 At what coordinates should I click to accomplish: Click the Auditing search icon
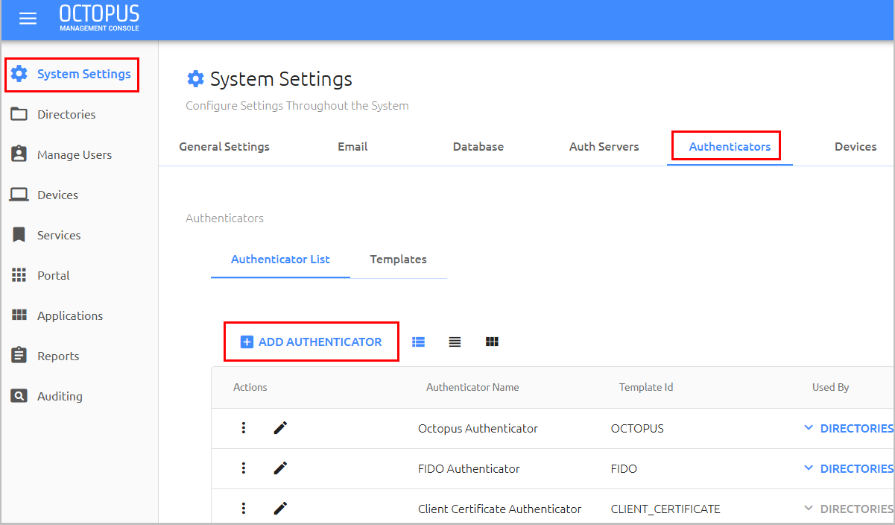[19, 396]
